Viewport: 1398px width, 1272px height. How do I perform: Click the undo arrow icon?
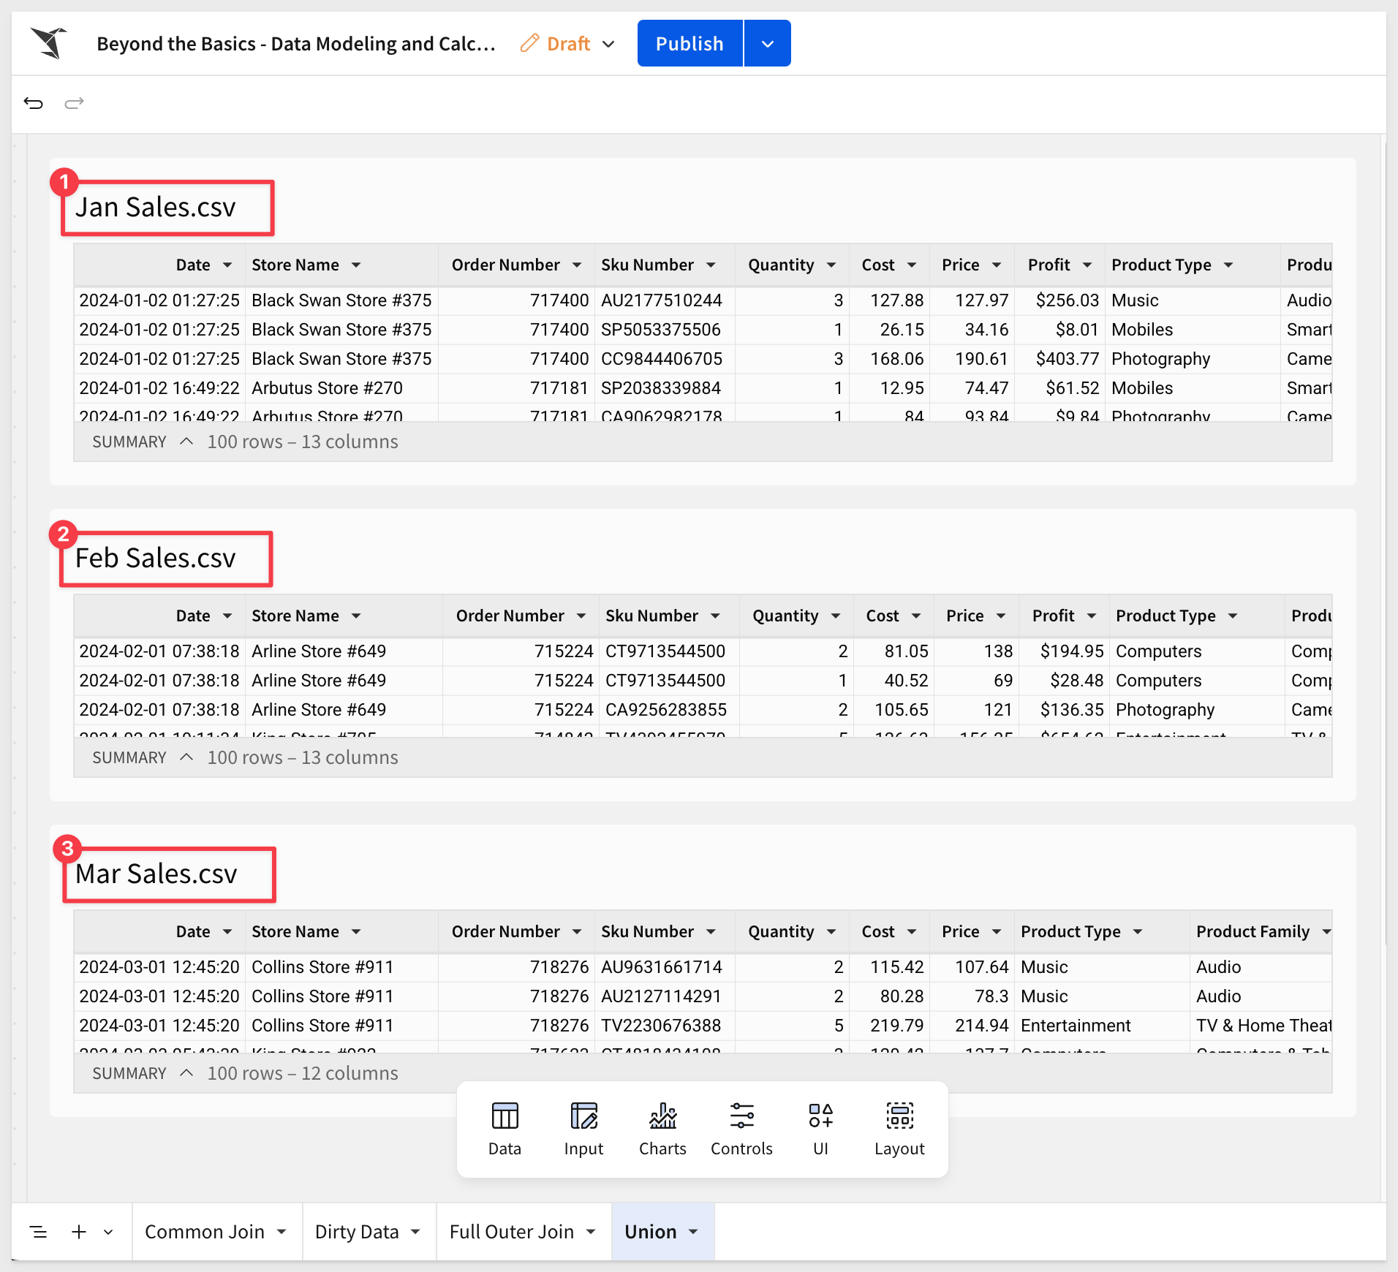coord(34,103)
